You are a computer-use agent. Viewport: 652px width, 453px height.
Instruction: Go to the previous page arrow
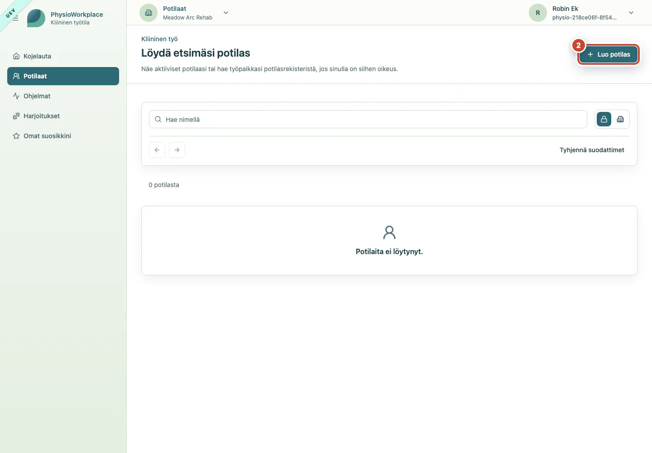(157, 150)
